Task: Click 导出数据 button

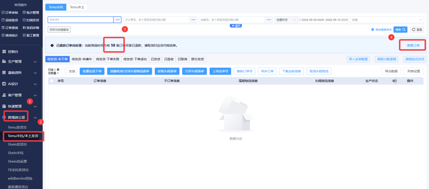Action: click(391, 71)
